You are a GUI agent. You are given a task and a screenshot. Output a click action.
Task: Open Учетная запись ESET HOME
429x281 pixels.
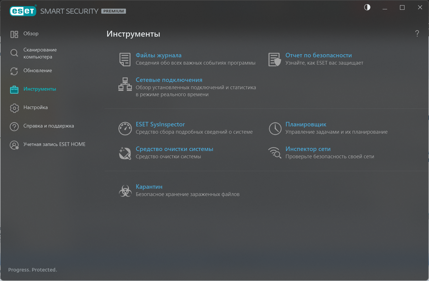(x=54, y=144)
